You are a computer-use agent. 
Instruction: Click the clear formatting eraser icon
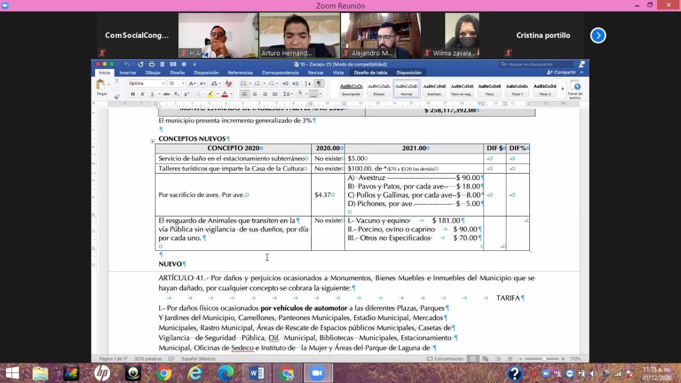(x=229, y=84)
